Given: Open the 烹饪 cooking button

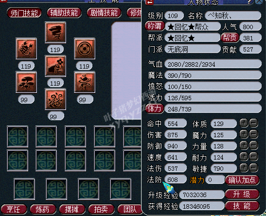Looking at the screenshot, I should (x=14, y=209).
